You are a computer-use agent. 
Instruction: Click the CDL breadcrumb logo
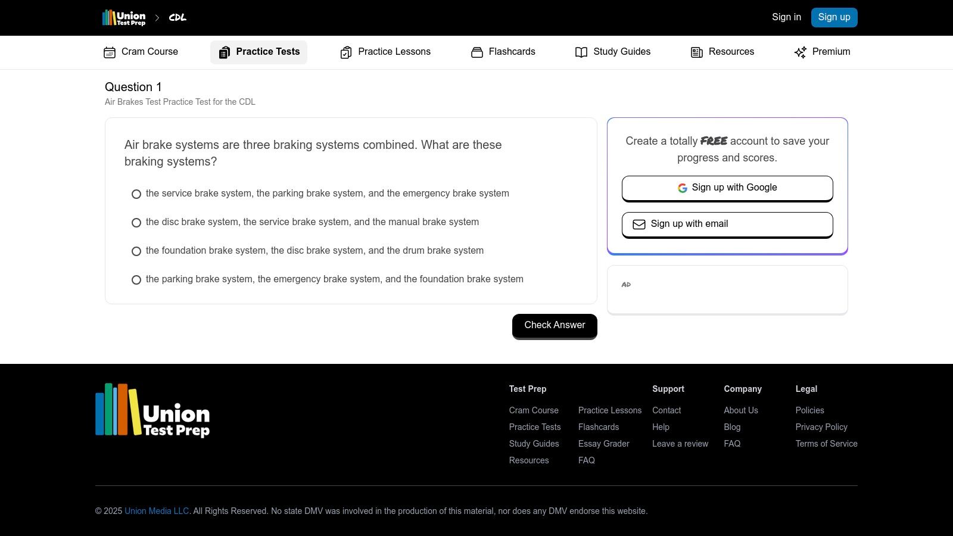(177, 18)
